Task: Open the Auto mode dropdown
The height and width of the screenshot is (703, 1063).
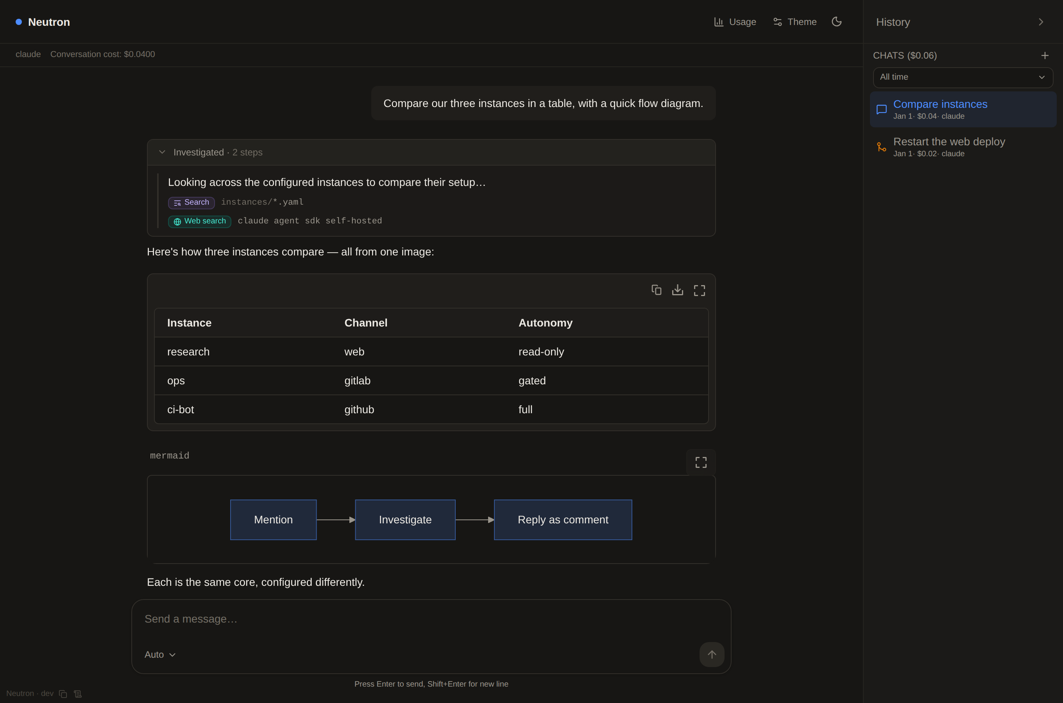Action: 160,655
